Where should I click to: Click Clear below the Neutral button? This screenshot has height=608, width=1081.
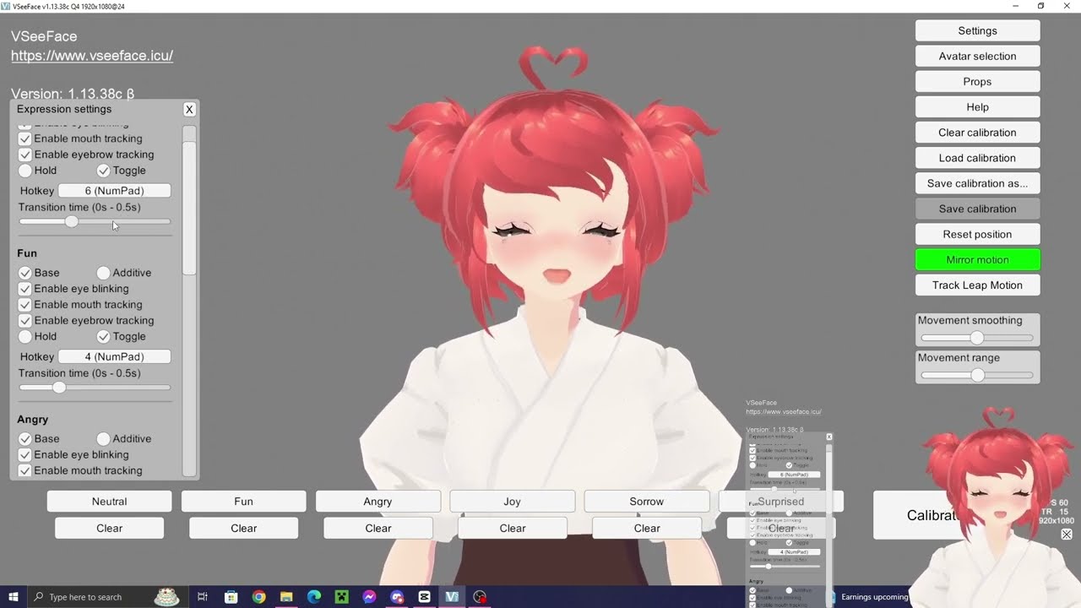click(x=109, y=529)
